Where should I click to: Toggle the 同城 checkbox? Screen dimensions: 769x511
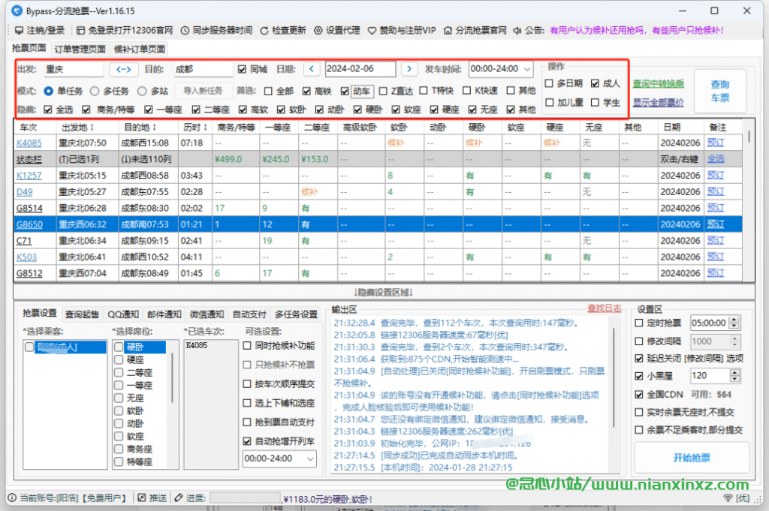click(242, 69)
